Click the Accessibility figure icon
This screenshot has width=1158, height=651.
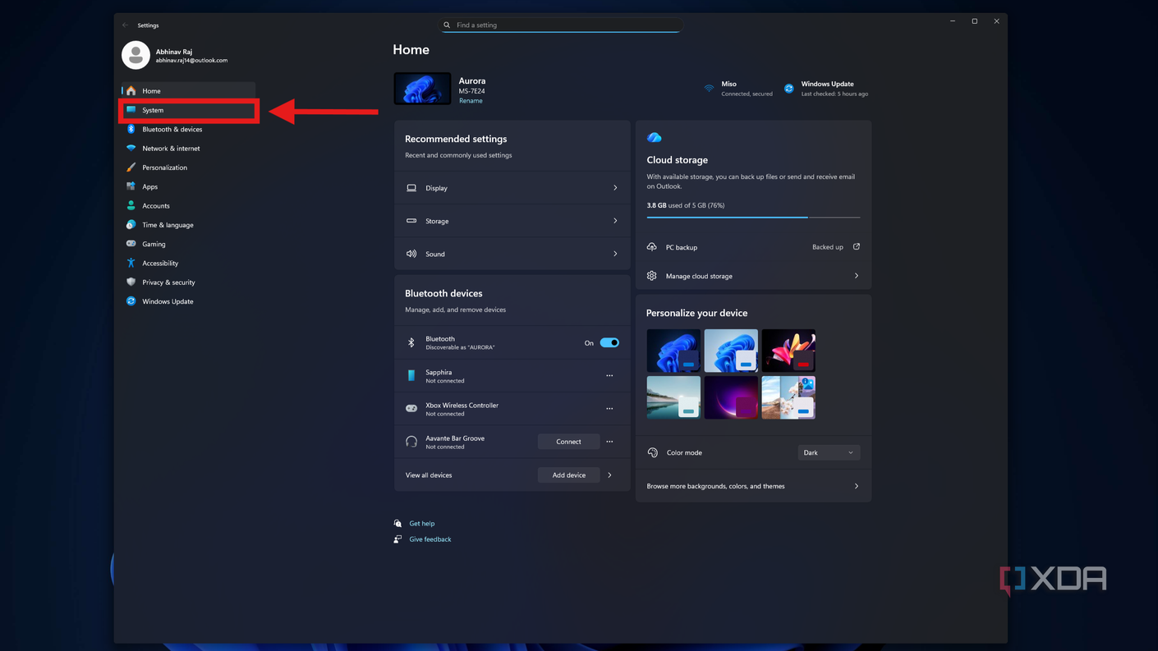tap(131, 263)
